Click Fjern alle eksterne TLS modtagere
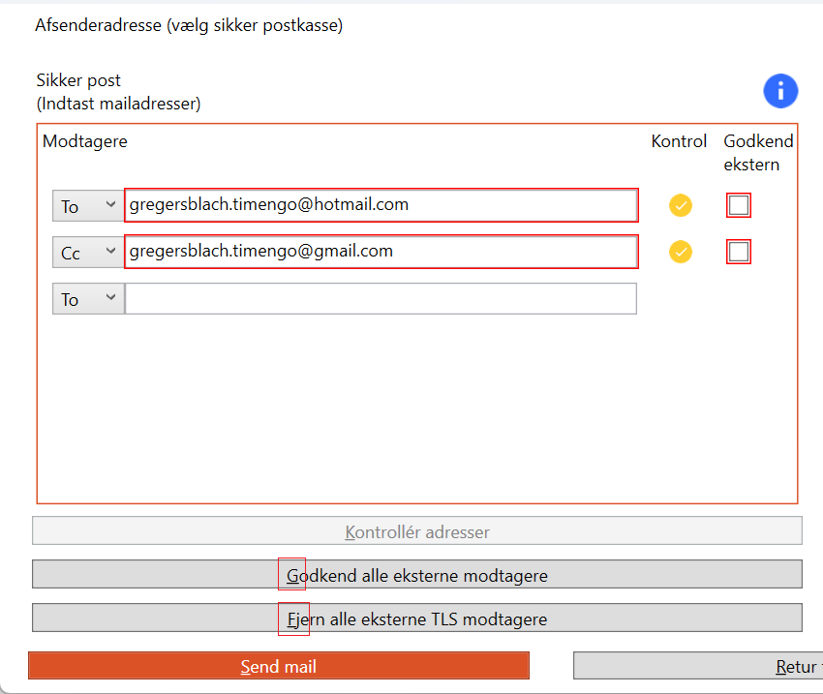823x694 pixels. coord(416,619)
